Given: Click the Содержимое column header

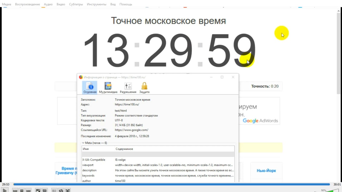Looking at the screenshot, I should 174,149.
